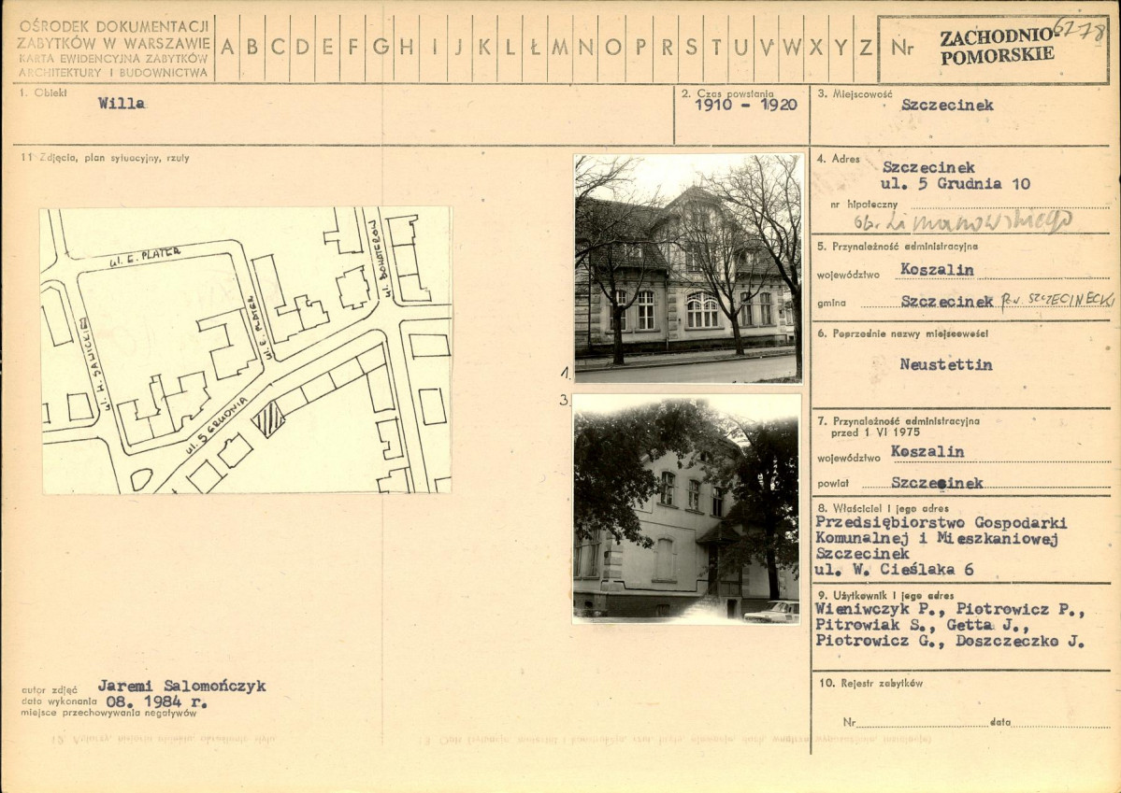The width and height of the screenshot is (1121, 793).
Task: Click the hatched building on the plan
Action: point(268,419)
